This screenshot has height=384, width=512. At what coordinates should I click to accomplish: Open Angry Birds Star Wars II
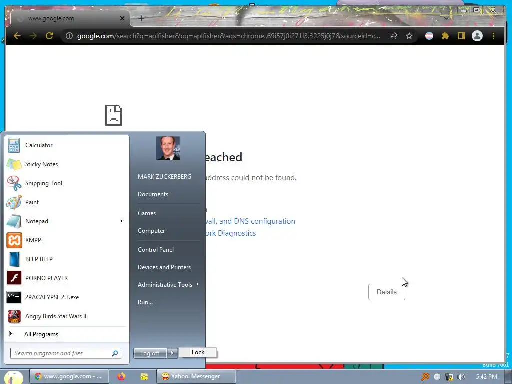67,316
